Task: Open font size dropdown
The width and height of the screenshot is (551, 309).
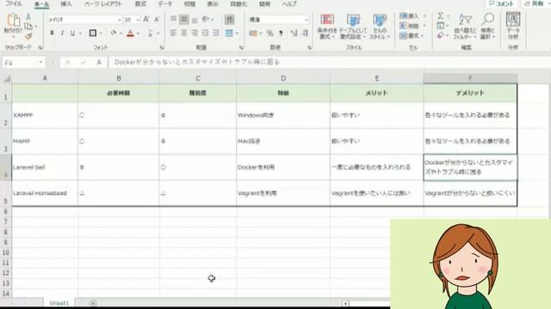Action: [x=138, y=20]
